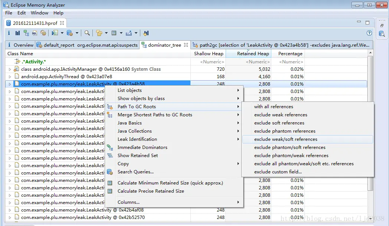Run expert system report icon

tap(55, 33)
